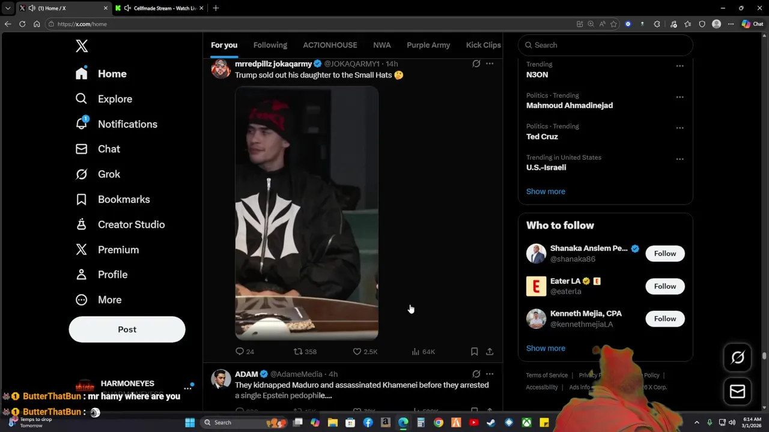Go to the Premium page
This screenshot has width=769, height=432.
[107, 250]
